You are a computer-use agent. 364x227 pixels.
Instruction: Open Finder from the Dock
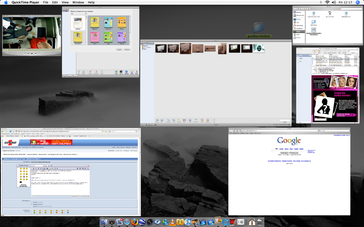(x=105, y=222)
